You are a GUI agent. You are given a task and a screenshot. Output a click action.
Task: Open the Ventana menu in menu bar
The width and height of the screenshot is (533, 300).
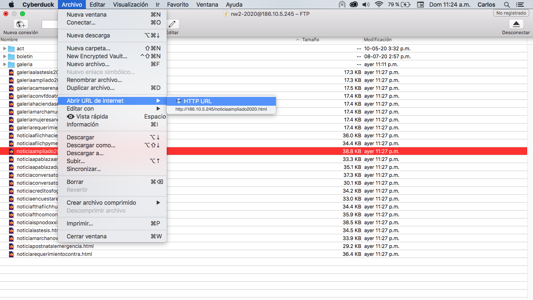(207, 5)
